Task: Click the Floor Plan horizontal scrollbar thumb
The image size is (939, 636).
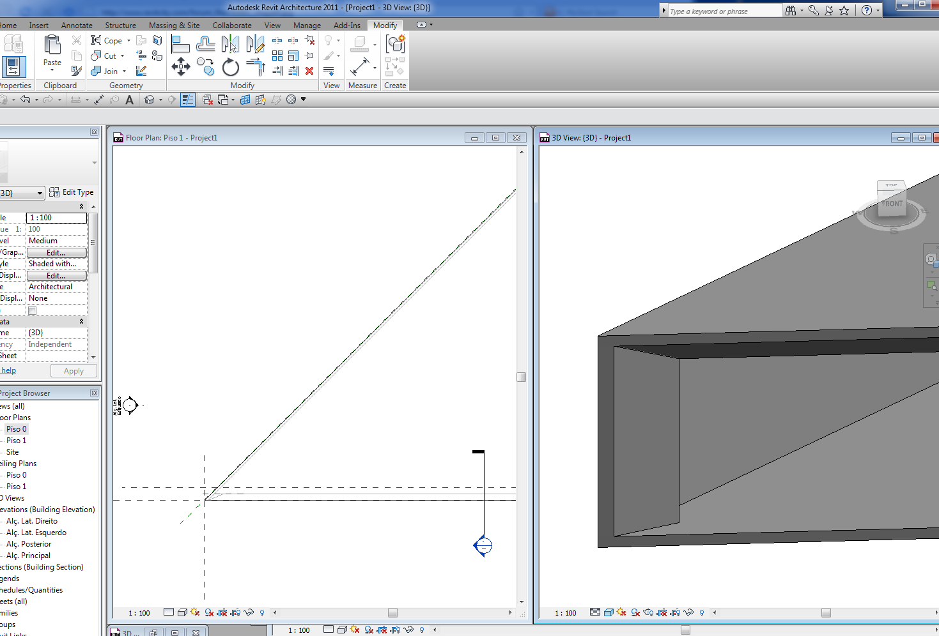Action: click(x=392, y=612)
